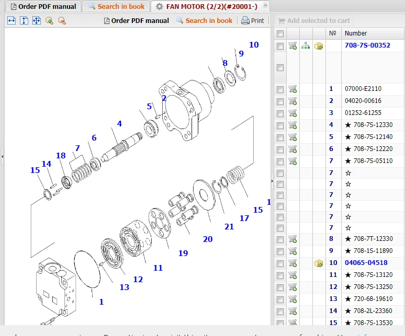
Task: Open the Search in book tab
Action: pyautogui.click(x=116, y=7)
